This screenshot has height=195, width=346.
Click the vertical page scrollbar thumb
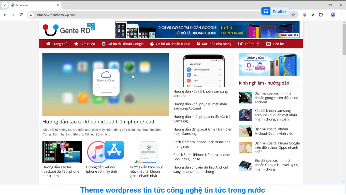344,40
